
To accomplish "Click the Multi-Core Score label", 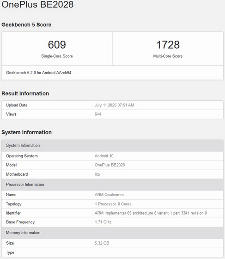I will (x=168, y=56).
